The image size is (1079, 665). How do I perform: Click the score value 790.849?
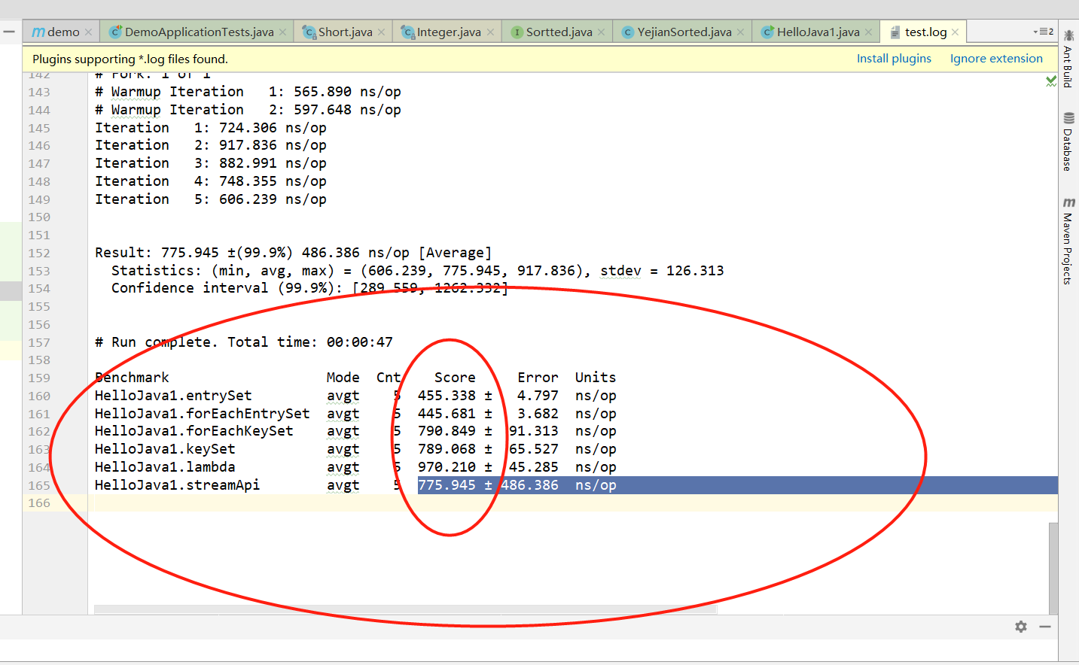point(447,431)
